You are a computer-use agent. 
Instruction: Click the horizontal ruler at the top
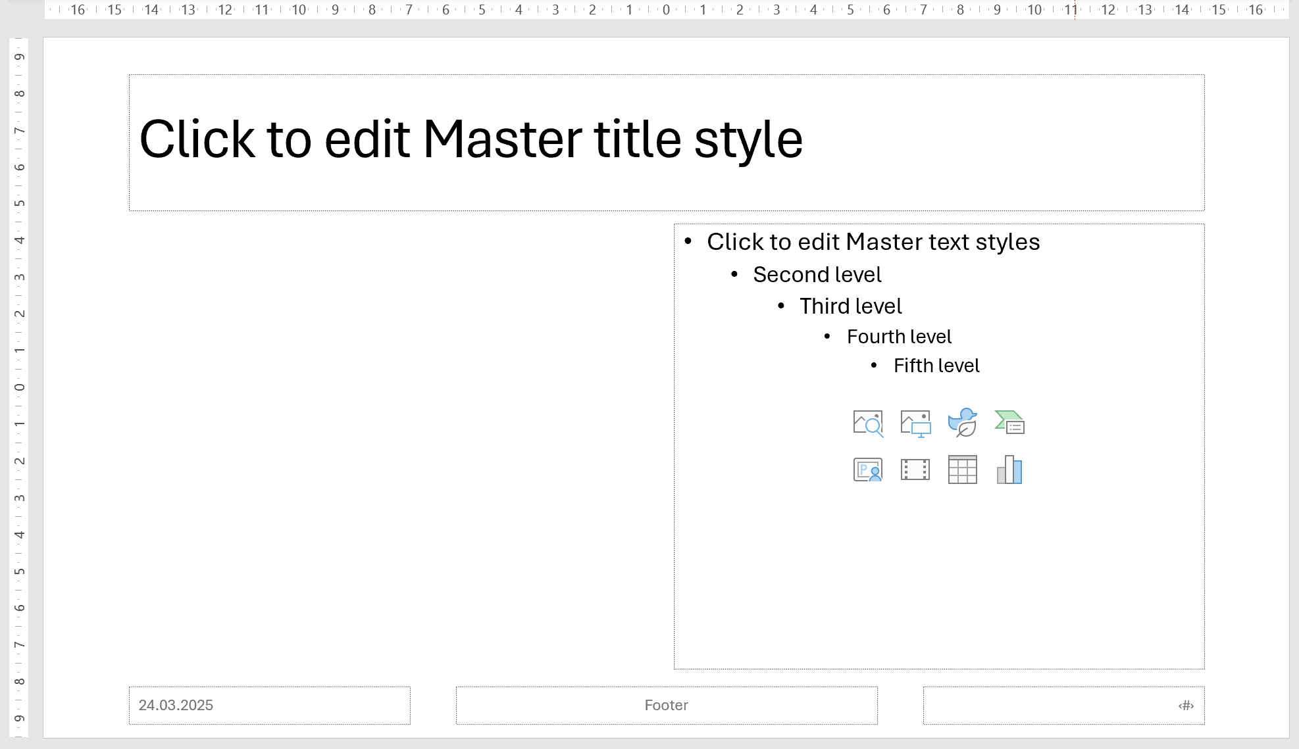coord(666,9)
